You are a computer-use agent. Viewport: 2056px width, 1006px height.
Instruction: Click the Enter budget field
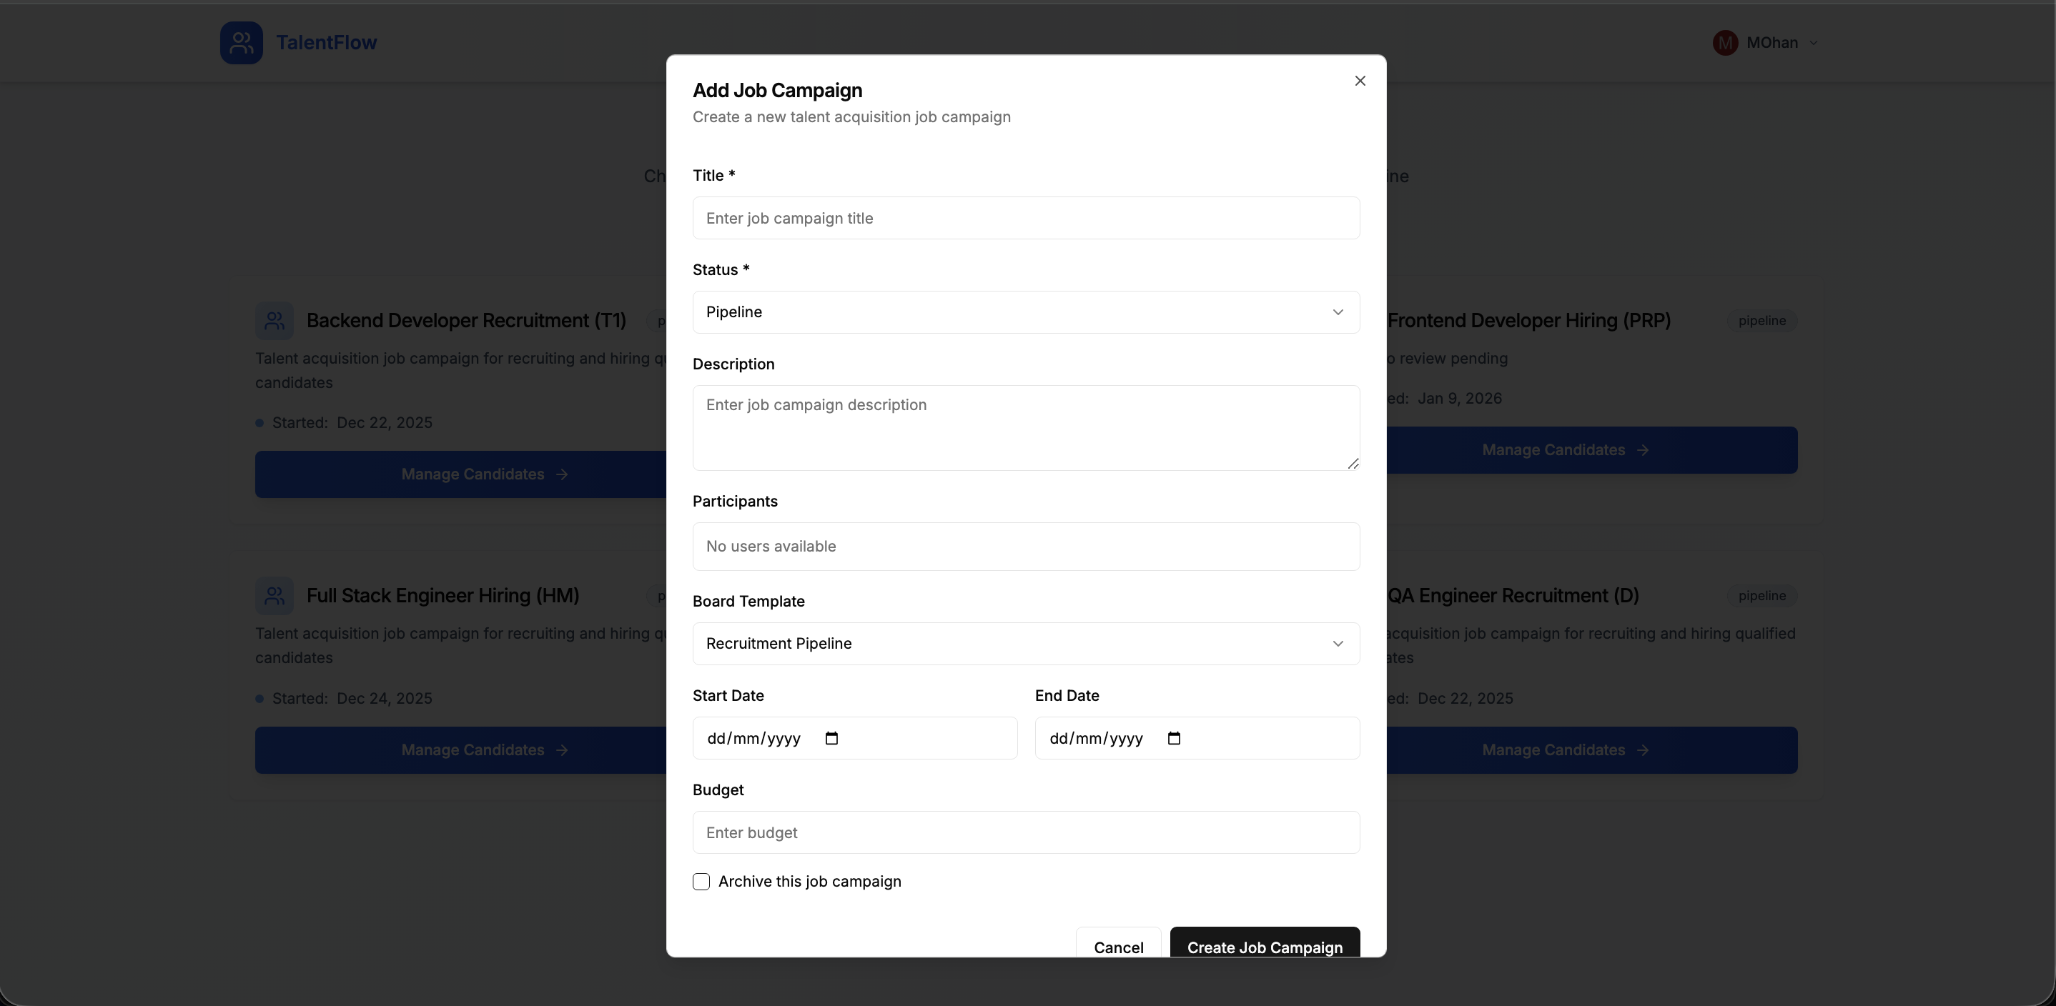(x=1026, y=832)
